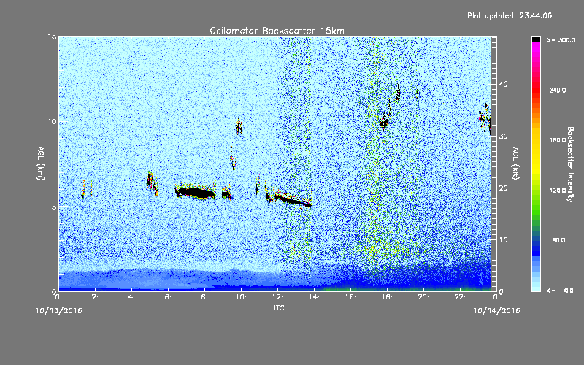Click the large black cloud layer near 8 UTC
Screen dimensions: 584x365
[196, 193]
